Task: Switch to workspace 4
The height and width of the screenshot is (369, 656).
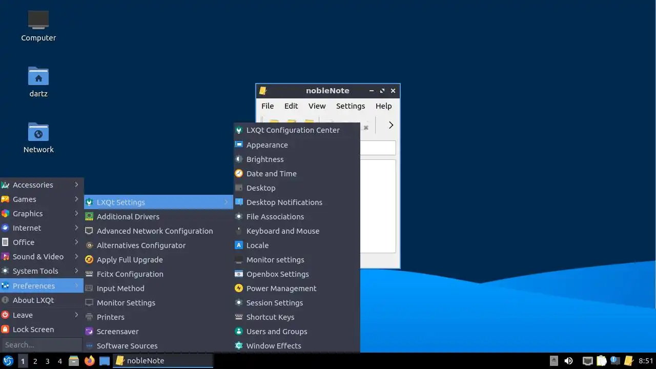Action: pyautogui.click(x=59, y=361)
